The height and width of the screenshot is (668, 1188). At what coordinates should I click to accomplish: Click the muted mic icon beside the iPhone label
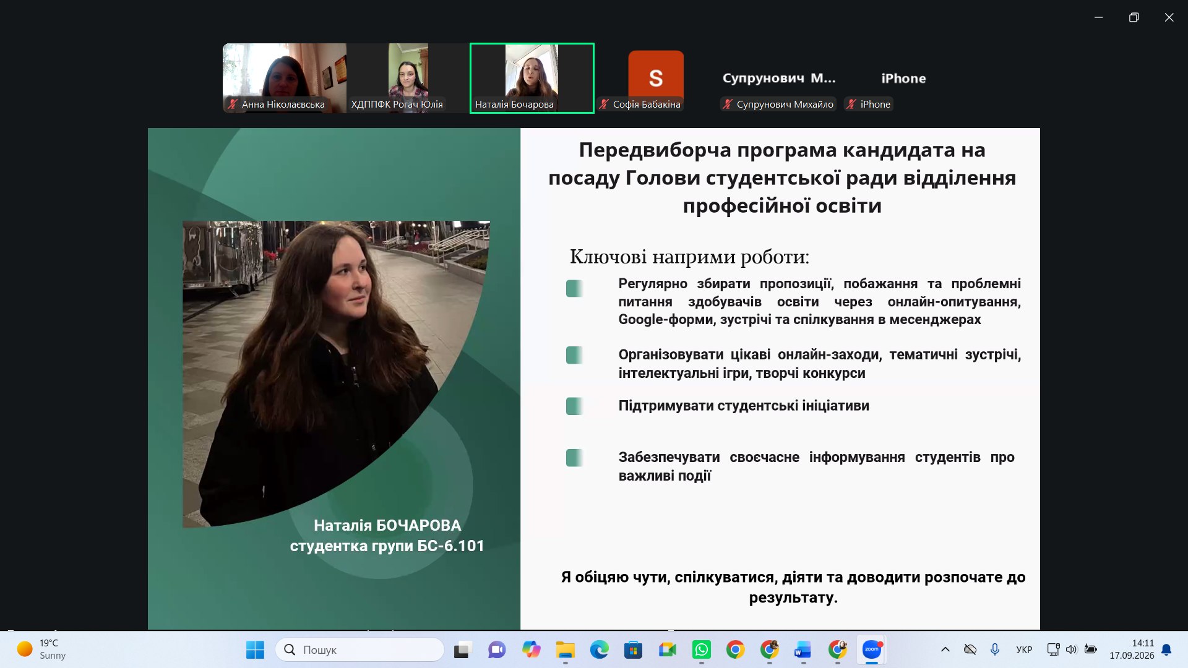pyautogui.click(x=851, y=105)
